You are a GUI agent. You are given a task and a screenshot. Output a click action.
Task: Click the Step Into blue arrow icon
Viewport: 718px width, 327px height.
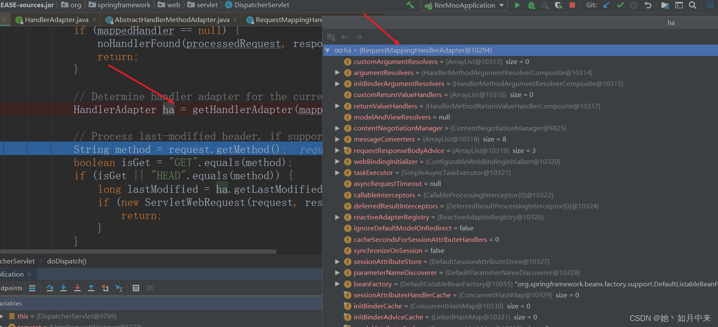tap(64, 288)
